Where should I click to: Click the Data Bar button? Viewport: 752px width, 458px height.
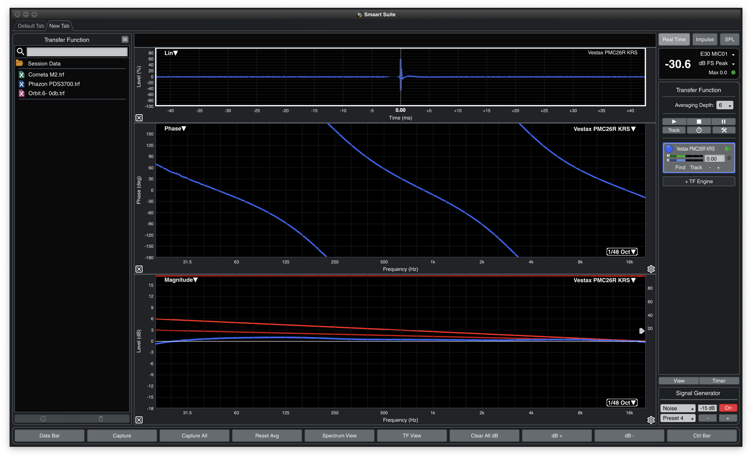(x=49, y=435)
